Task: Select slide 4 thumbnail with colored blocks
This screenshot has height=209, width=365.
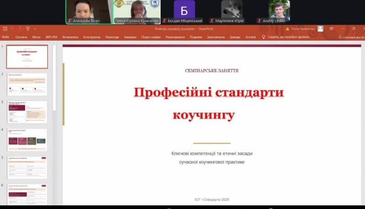Action: [27, 140]
